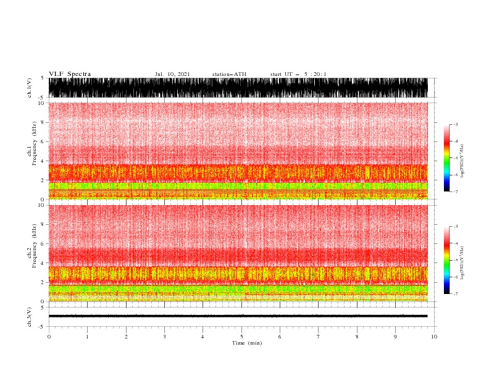The image size is (489, 378).
Task: Click the "ch.3(V)" axis label
Action: point(30,317)
